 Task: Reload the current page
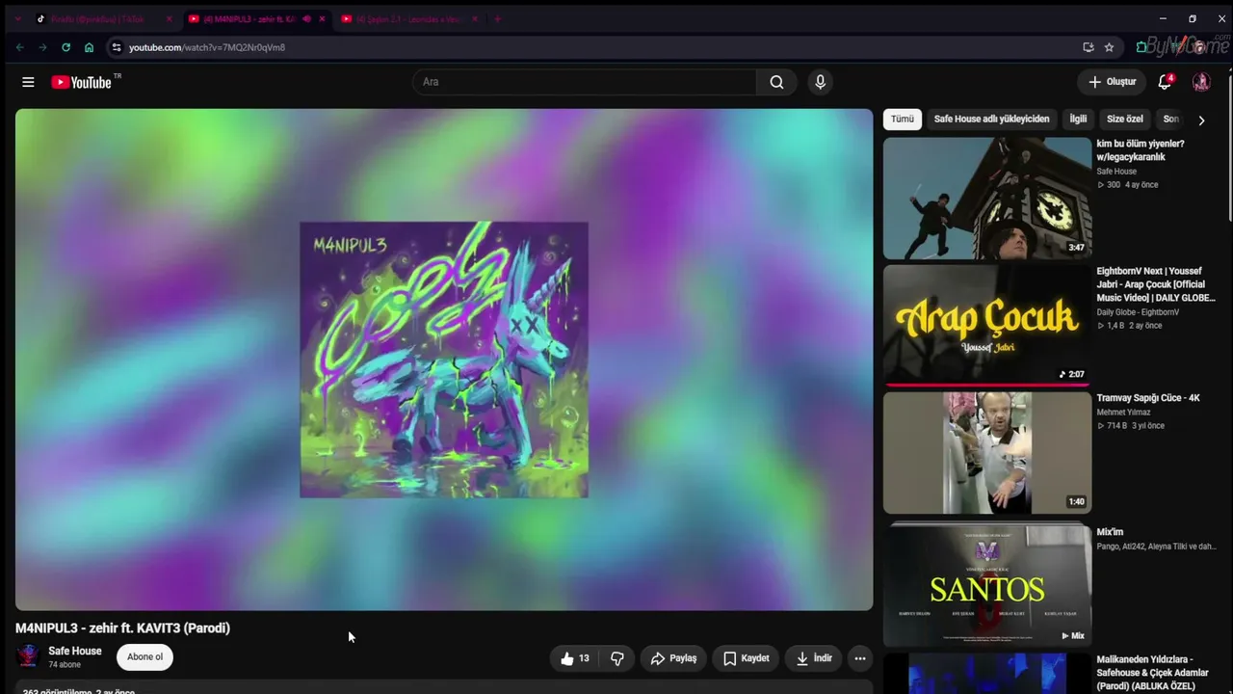click(66, 47)
